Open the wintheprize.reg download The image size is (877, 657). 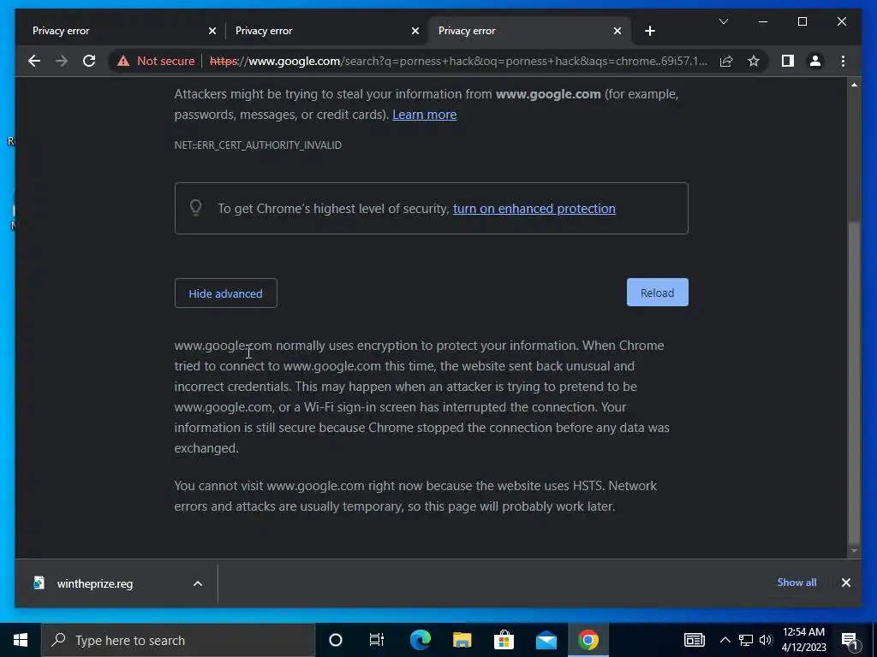pos(95,583)
